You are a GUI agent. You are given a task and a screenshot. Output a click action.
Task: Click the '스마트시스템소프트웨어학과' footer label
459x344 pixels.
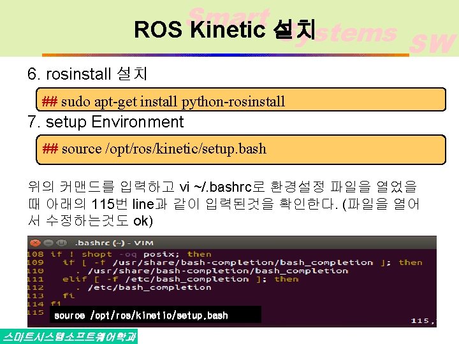[x=69, y=337]
